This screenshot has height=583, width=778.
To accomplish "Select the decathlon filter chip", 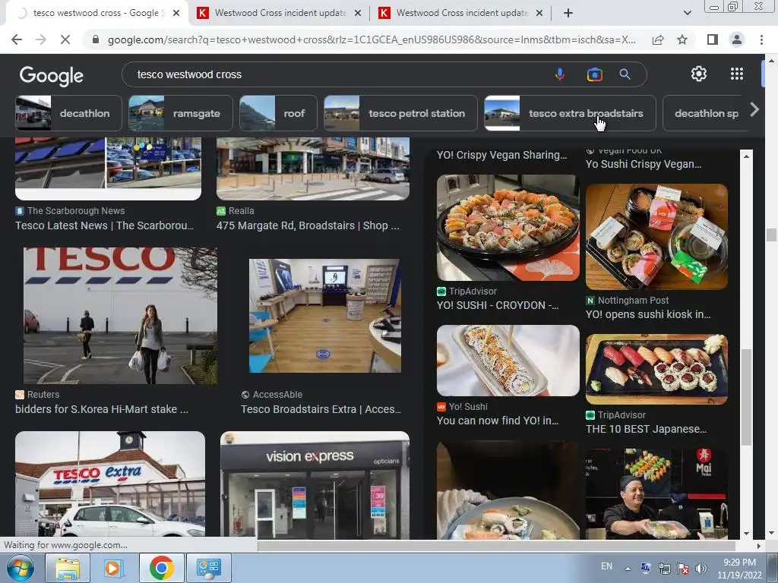I will pos(68,113).
